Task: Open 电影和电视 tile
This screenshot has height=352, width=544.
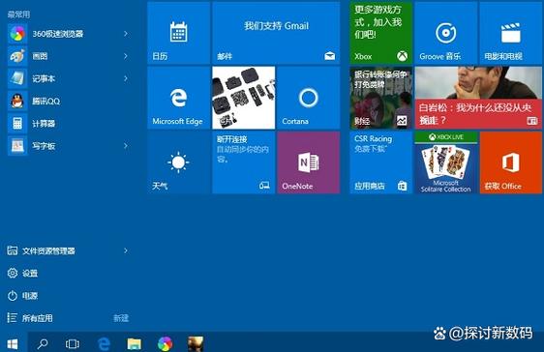Action: pyautogui.click(x=511, y=33)
